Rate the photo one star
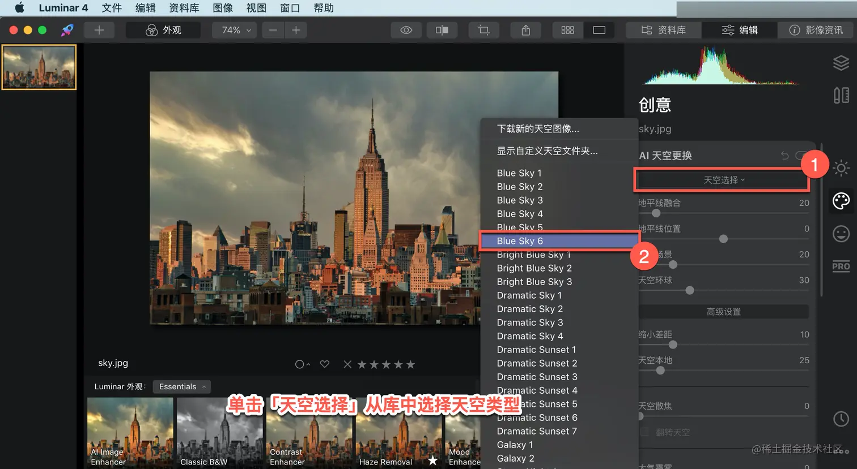The height and width of the screenshot is (469, 857). pyautogui.click(x=362, y=364)
